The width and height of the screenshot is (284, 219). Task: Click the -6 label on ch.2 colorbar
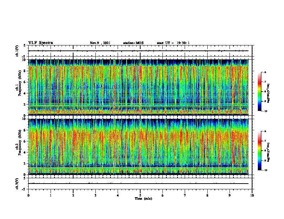pos(265,131)
